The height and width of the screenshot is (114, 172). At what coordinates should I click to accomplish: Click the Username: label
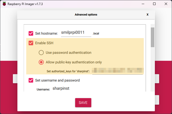click(43, 90)
